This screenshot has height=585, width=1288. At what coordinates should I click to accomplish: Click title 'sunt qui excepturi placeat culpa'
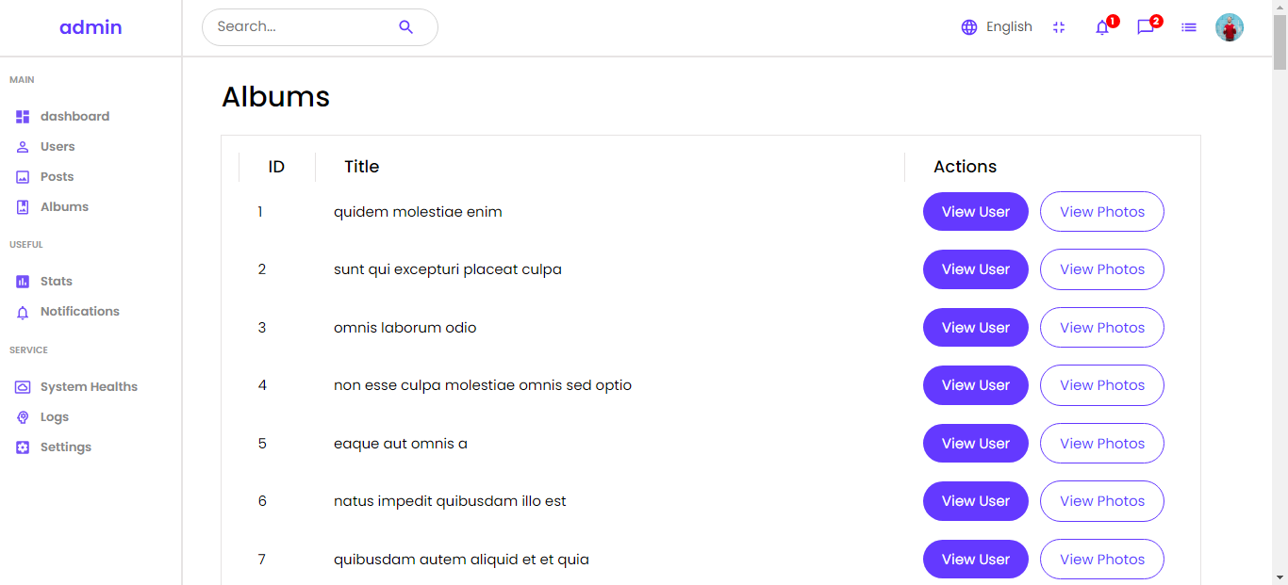point(448,269)
